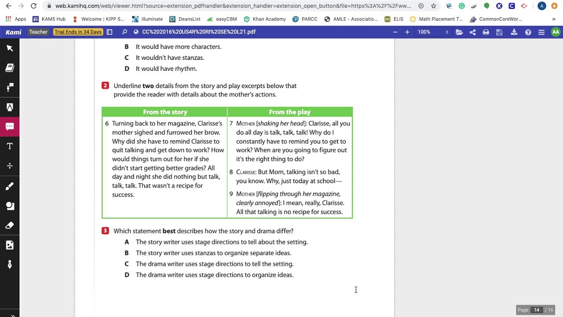Pick the Text Box tool

[10, 146]
